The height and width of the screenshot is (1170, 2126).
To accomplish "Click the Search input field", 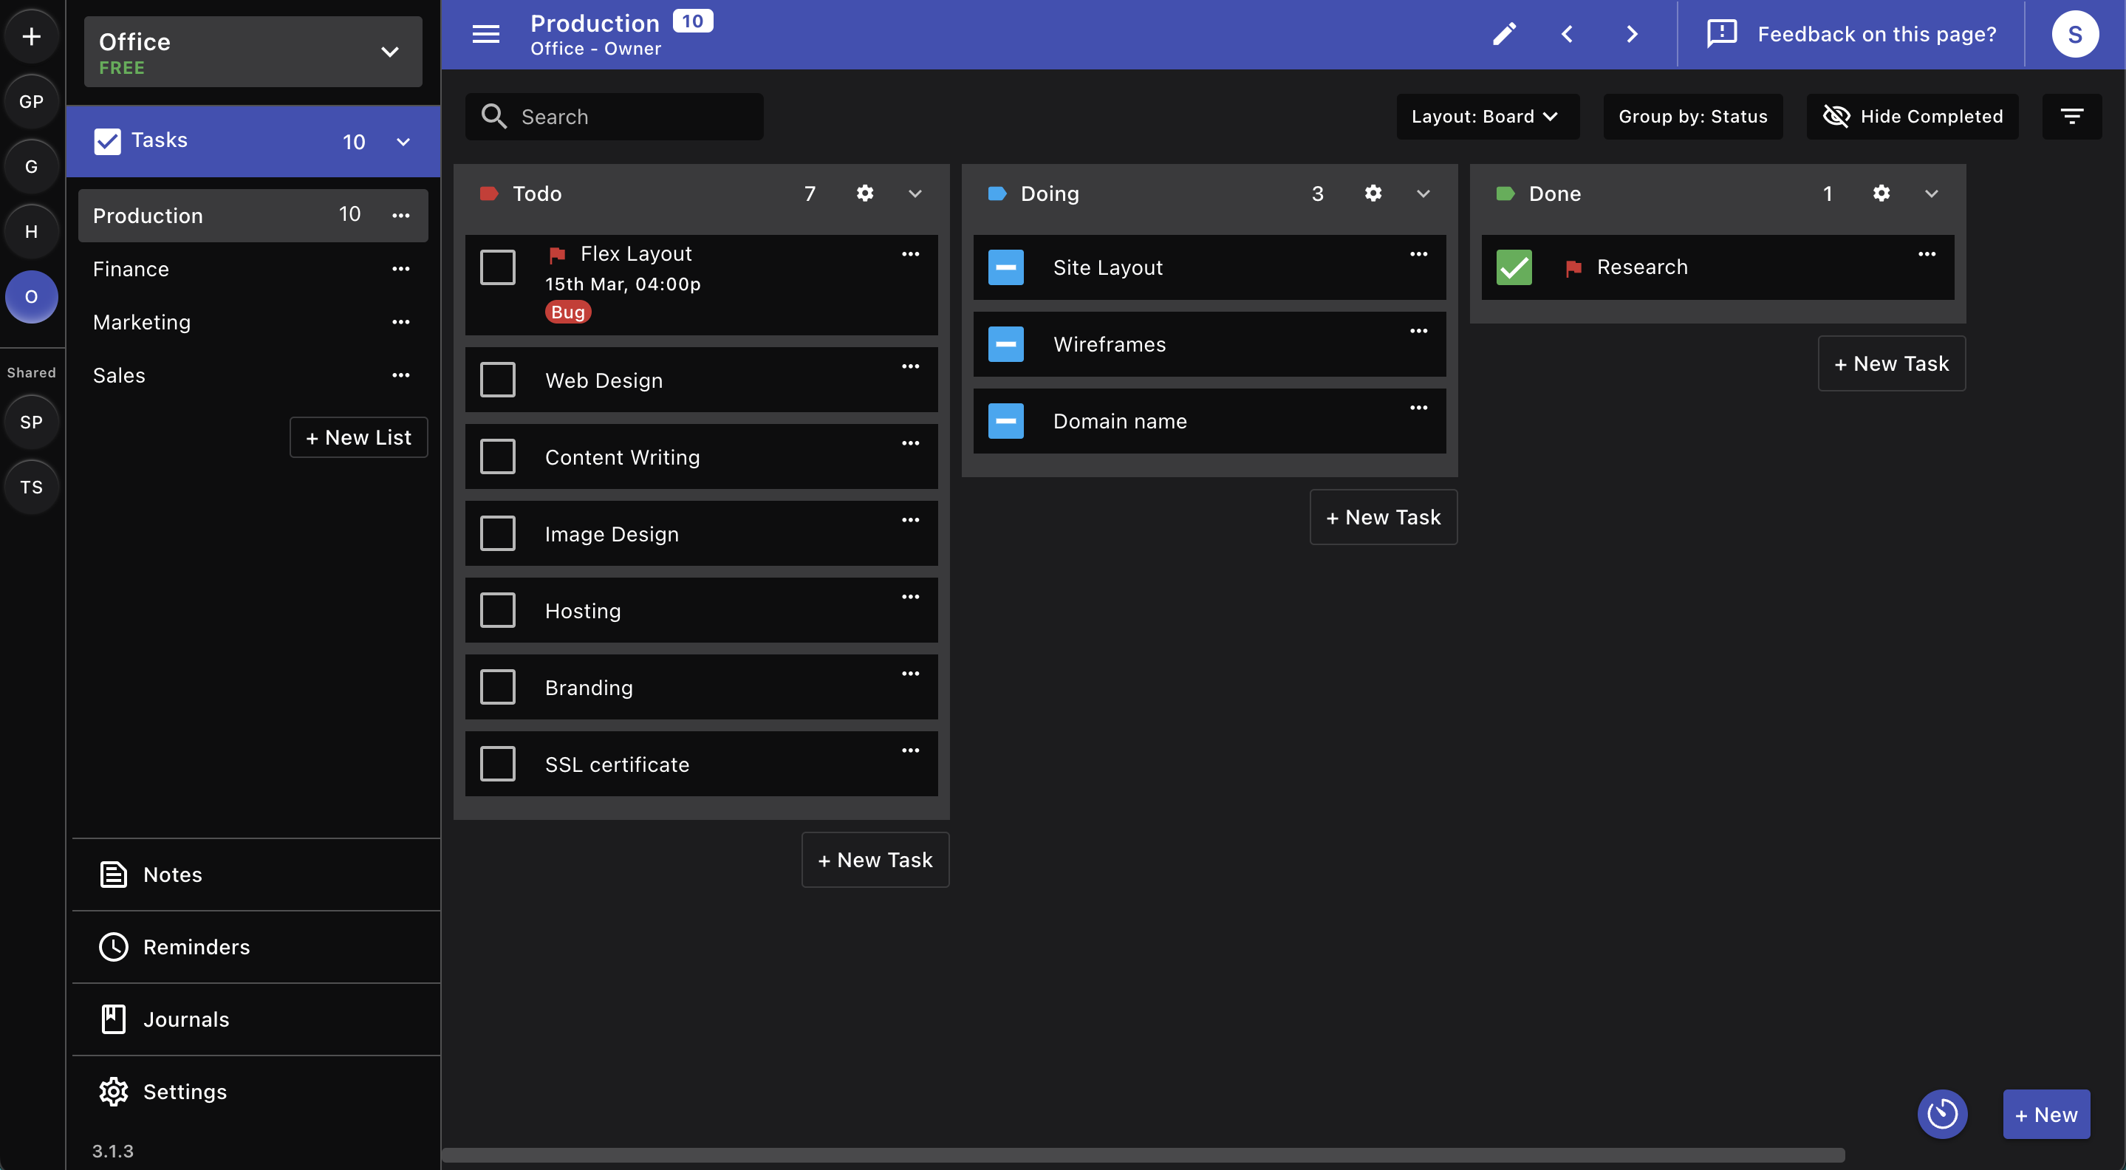I will coord(614,117).
